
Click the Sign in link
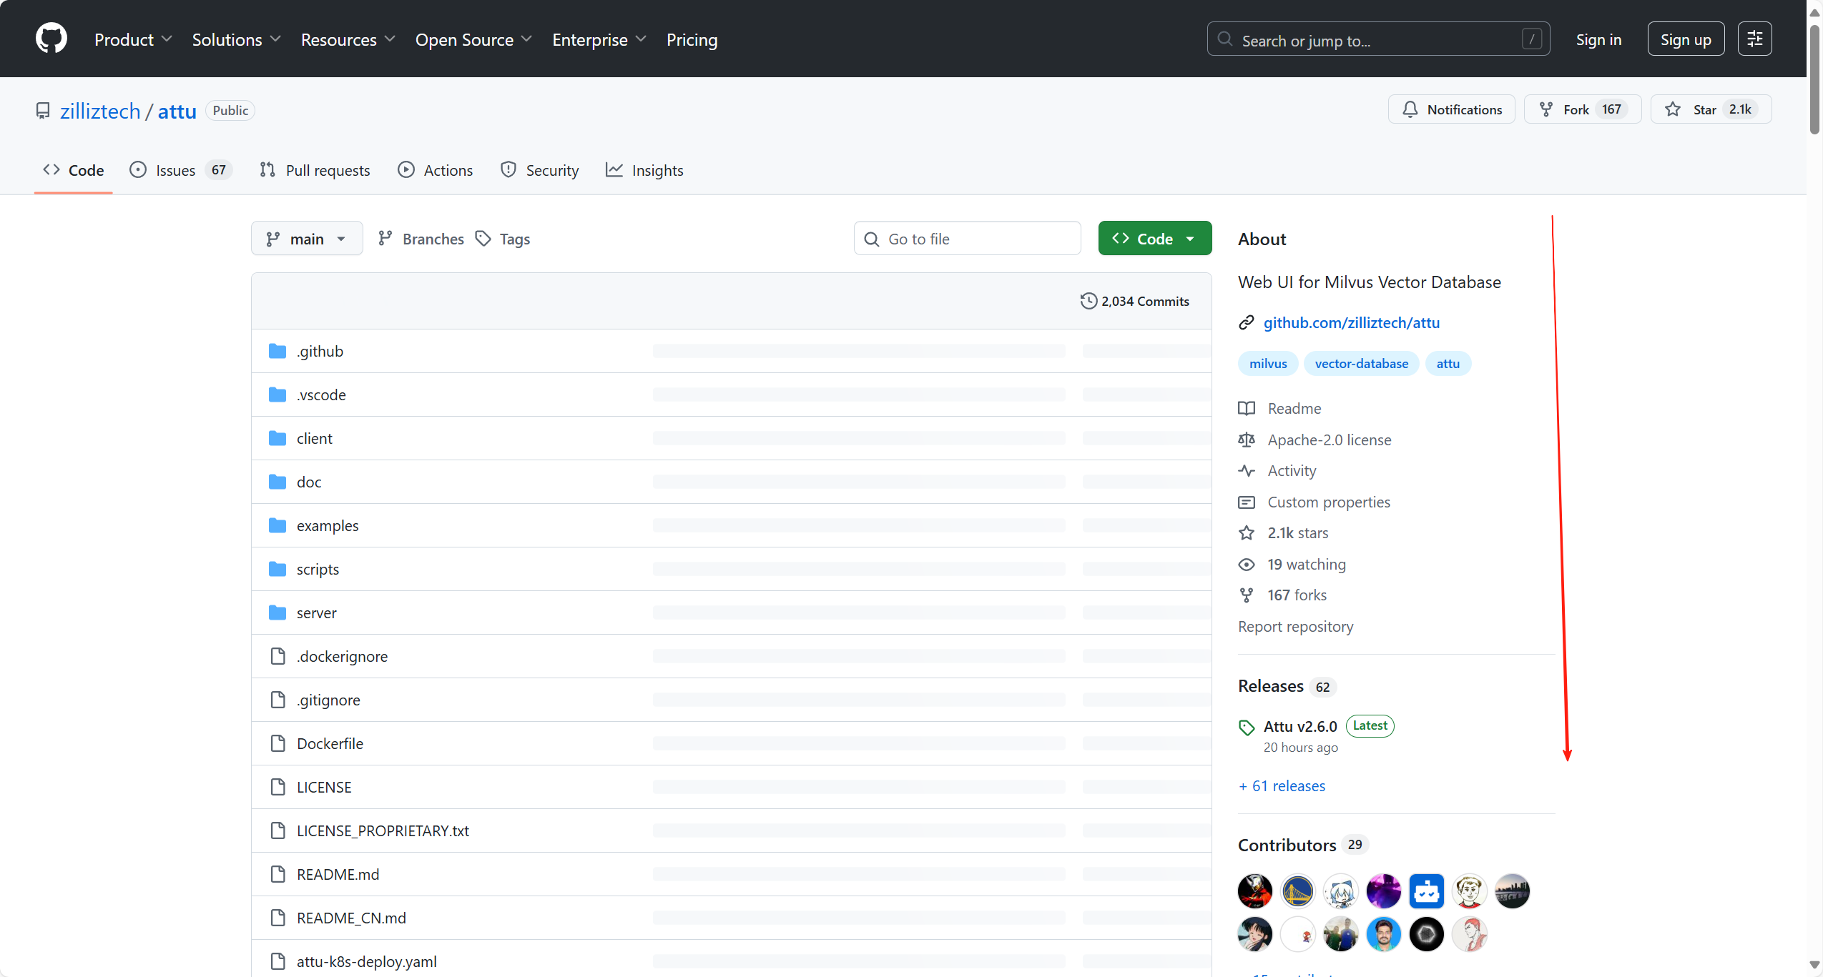click(x=1598, y=39)
